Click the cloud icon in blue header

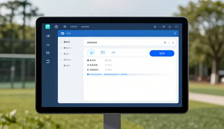[x=62, y=33]
